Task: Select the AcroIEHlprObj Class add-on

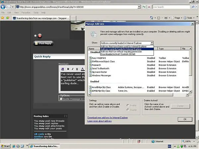Action: point(139,87)
